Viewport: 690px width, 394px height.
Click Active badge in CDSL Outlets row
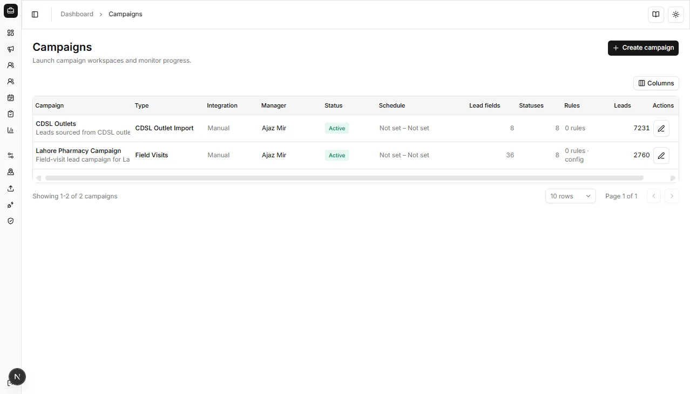point(337,128)
